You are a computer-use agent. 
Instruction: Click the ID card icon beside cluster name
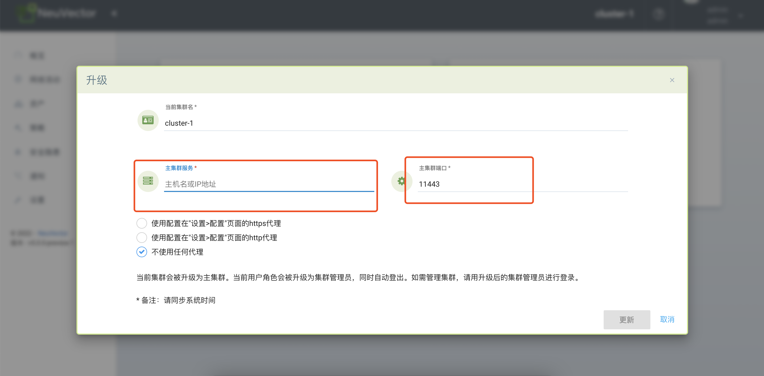(x=148, y=120)
